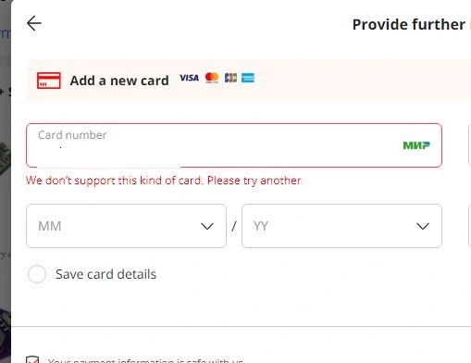This screenshot has width=471, height=363.
Task: Open the MM expiry month selector
Action: [126, 226]
